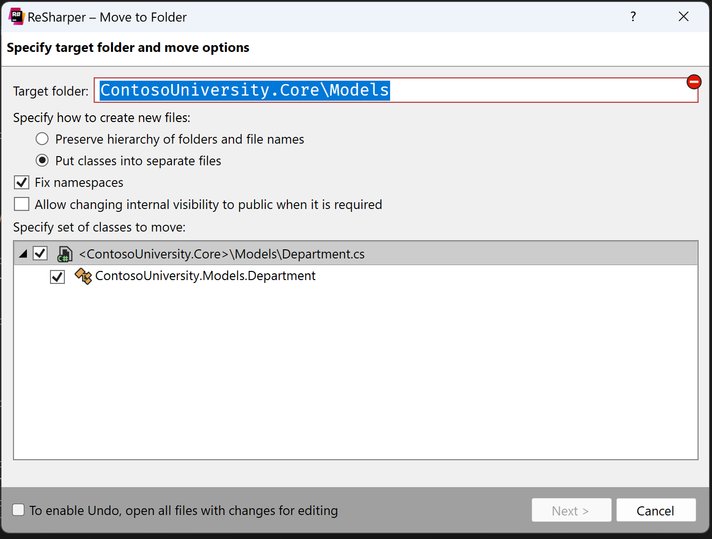
Task: Select the <ContosoUniversity.Core>\Models\Department.cs row
Action: coord(356,254)
